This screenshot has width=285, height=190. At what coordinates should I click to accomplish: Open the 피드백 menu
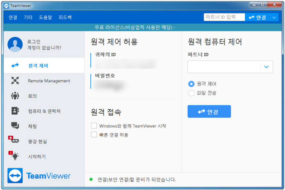(x=65, y=18)
